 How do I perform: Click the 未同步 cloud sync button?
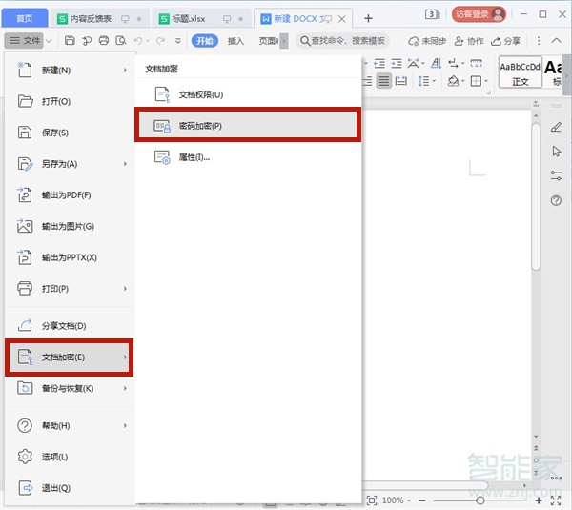[x=427, y=41]
